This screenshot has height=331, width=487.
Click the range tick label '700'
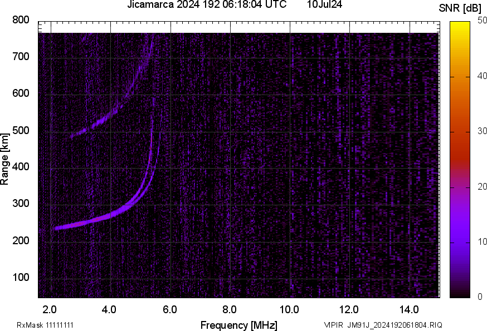(21, 56)
